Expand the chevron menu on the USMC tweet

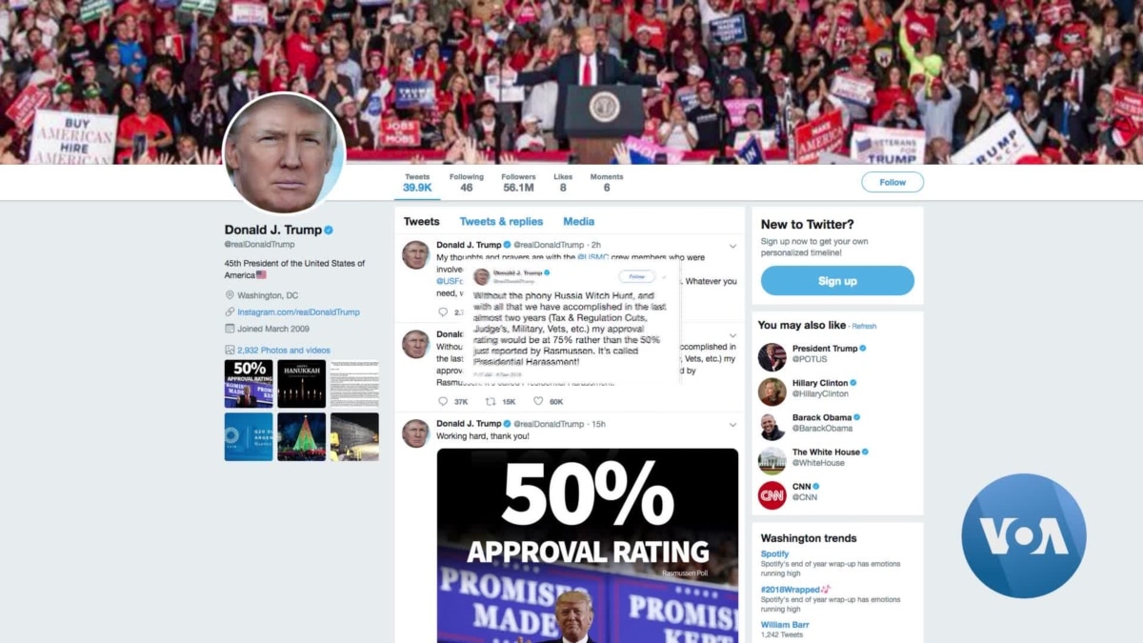click(732, 246)
